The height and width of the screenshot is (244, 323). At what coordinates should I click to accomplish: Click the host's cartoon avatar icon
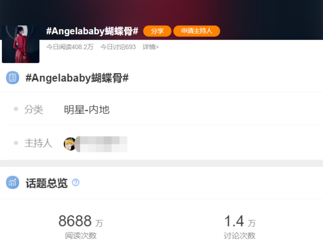point(70,144)
